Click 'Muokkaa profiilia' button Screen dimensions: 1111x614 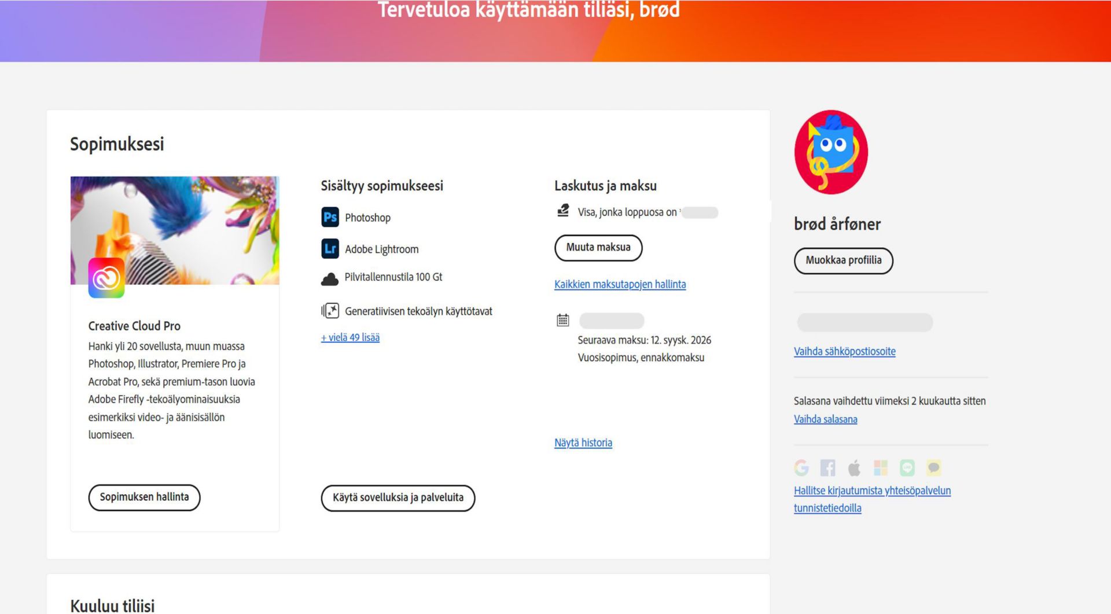click(843, 260)
